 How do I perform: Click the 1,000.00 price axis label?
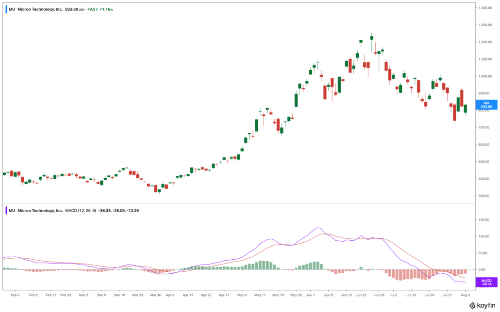(485, 77)
